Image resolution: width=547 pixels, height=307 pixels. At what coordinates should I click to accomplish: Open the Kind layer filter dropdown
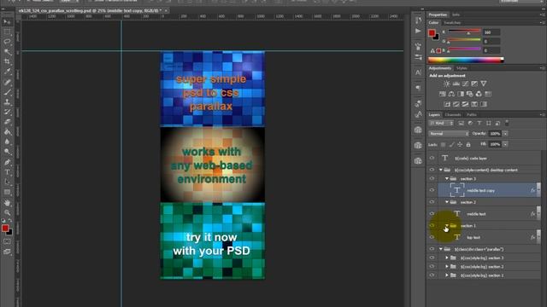coord(441,123)
